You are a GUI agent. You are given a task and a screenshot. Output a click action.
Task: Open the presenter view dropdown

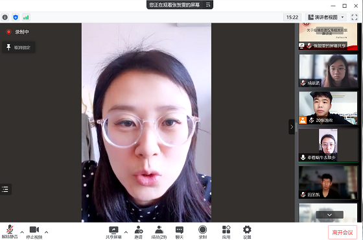pyautogui.click(x=326, y=18)
